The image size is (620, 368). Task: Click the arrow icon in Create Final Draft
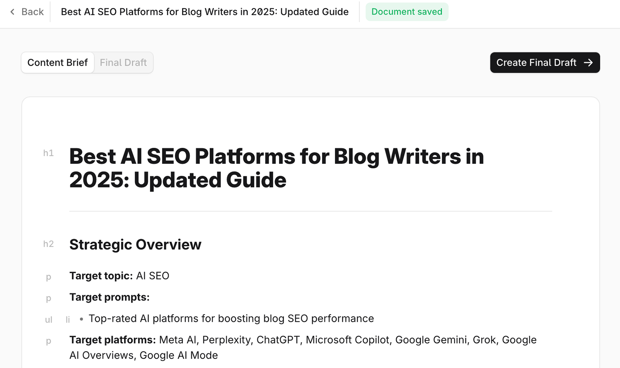pyautogui.click(x=588, y=63)
